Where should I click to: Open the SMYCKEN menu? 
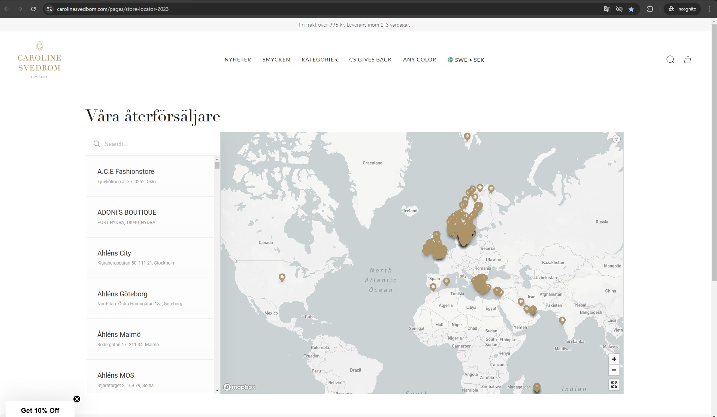tap(276, 60)
